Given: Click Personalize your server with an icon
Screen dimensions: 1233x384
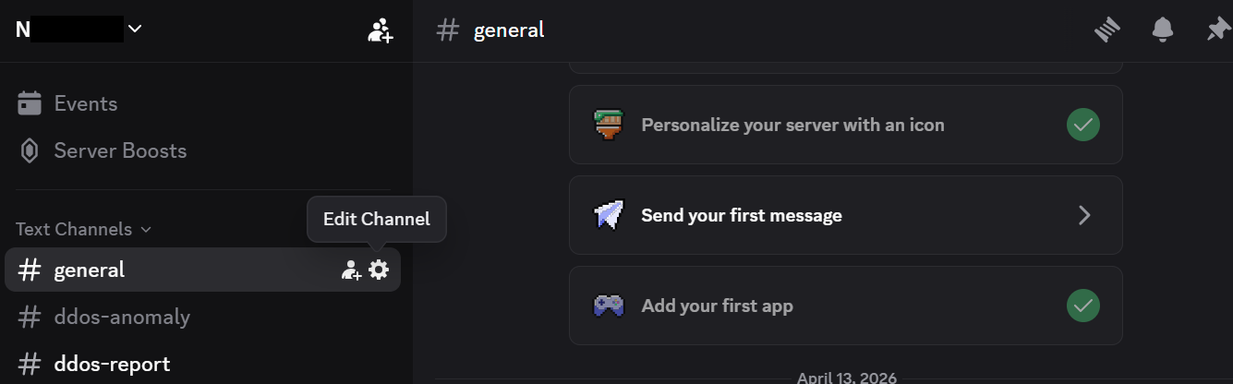Looking at the screenshot, I should 792,125.
